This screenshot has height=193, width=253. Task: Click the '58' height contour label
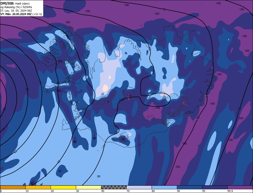pyautogui.click(x=3, y=129)
